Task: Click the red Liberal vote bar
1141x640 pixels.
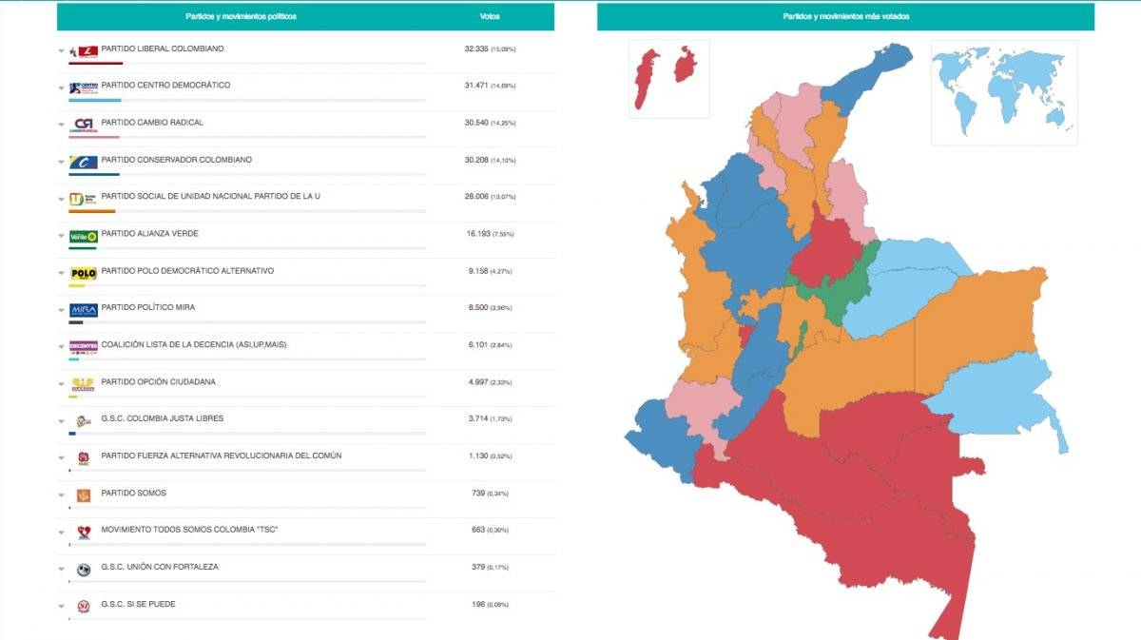Action: point(95,64)
